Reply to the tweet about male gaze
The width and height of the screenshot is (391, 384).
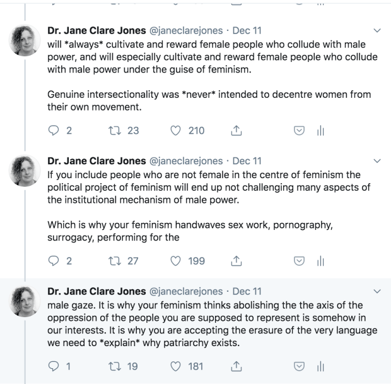pos(52,364)
